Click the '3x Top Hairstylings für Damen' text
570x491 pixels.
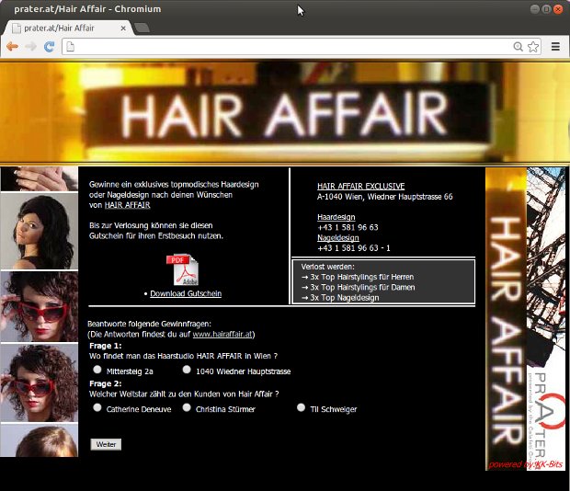[x=362, y=288]
